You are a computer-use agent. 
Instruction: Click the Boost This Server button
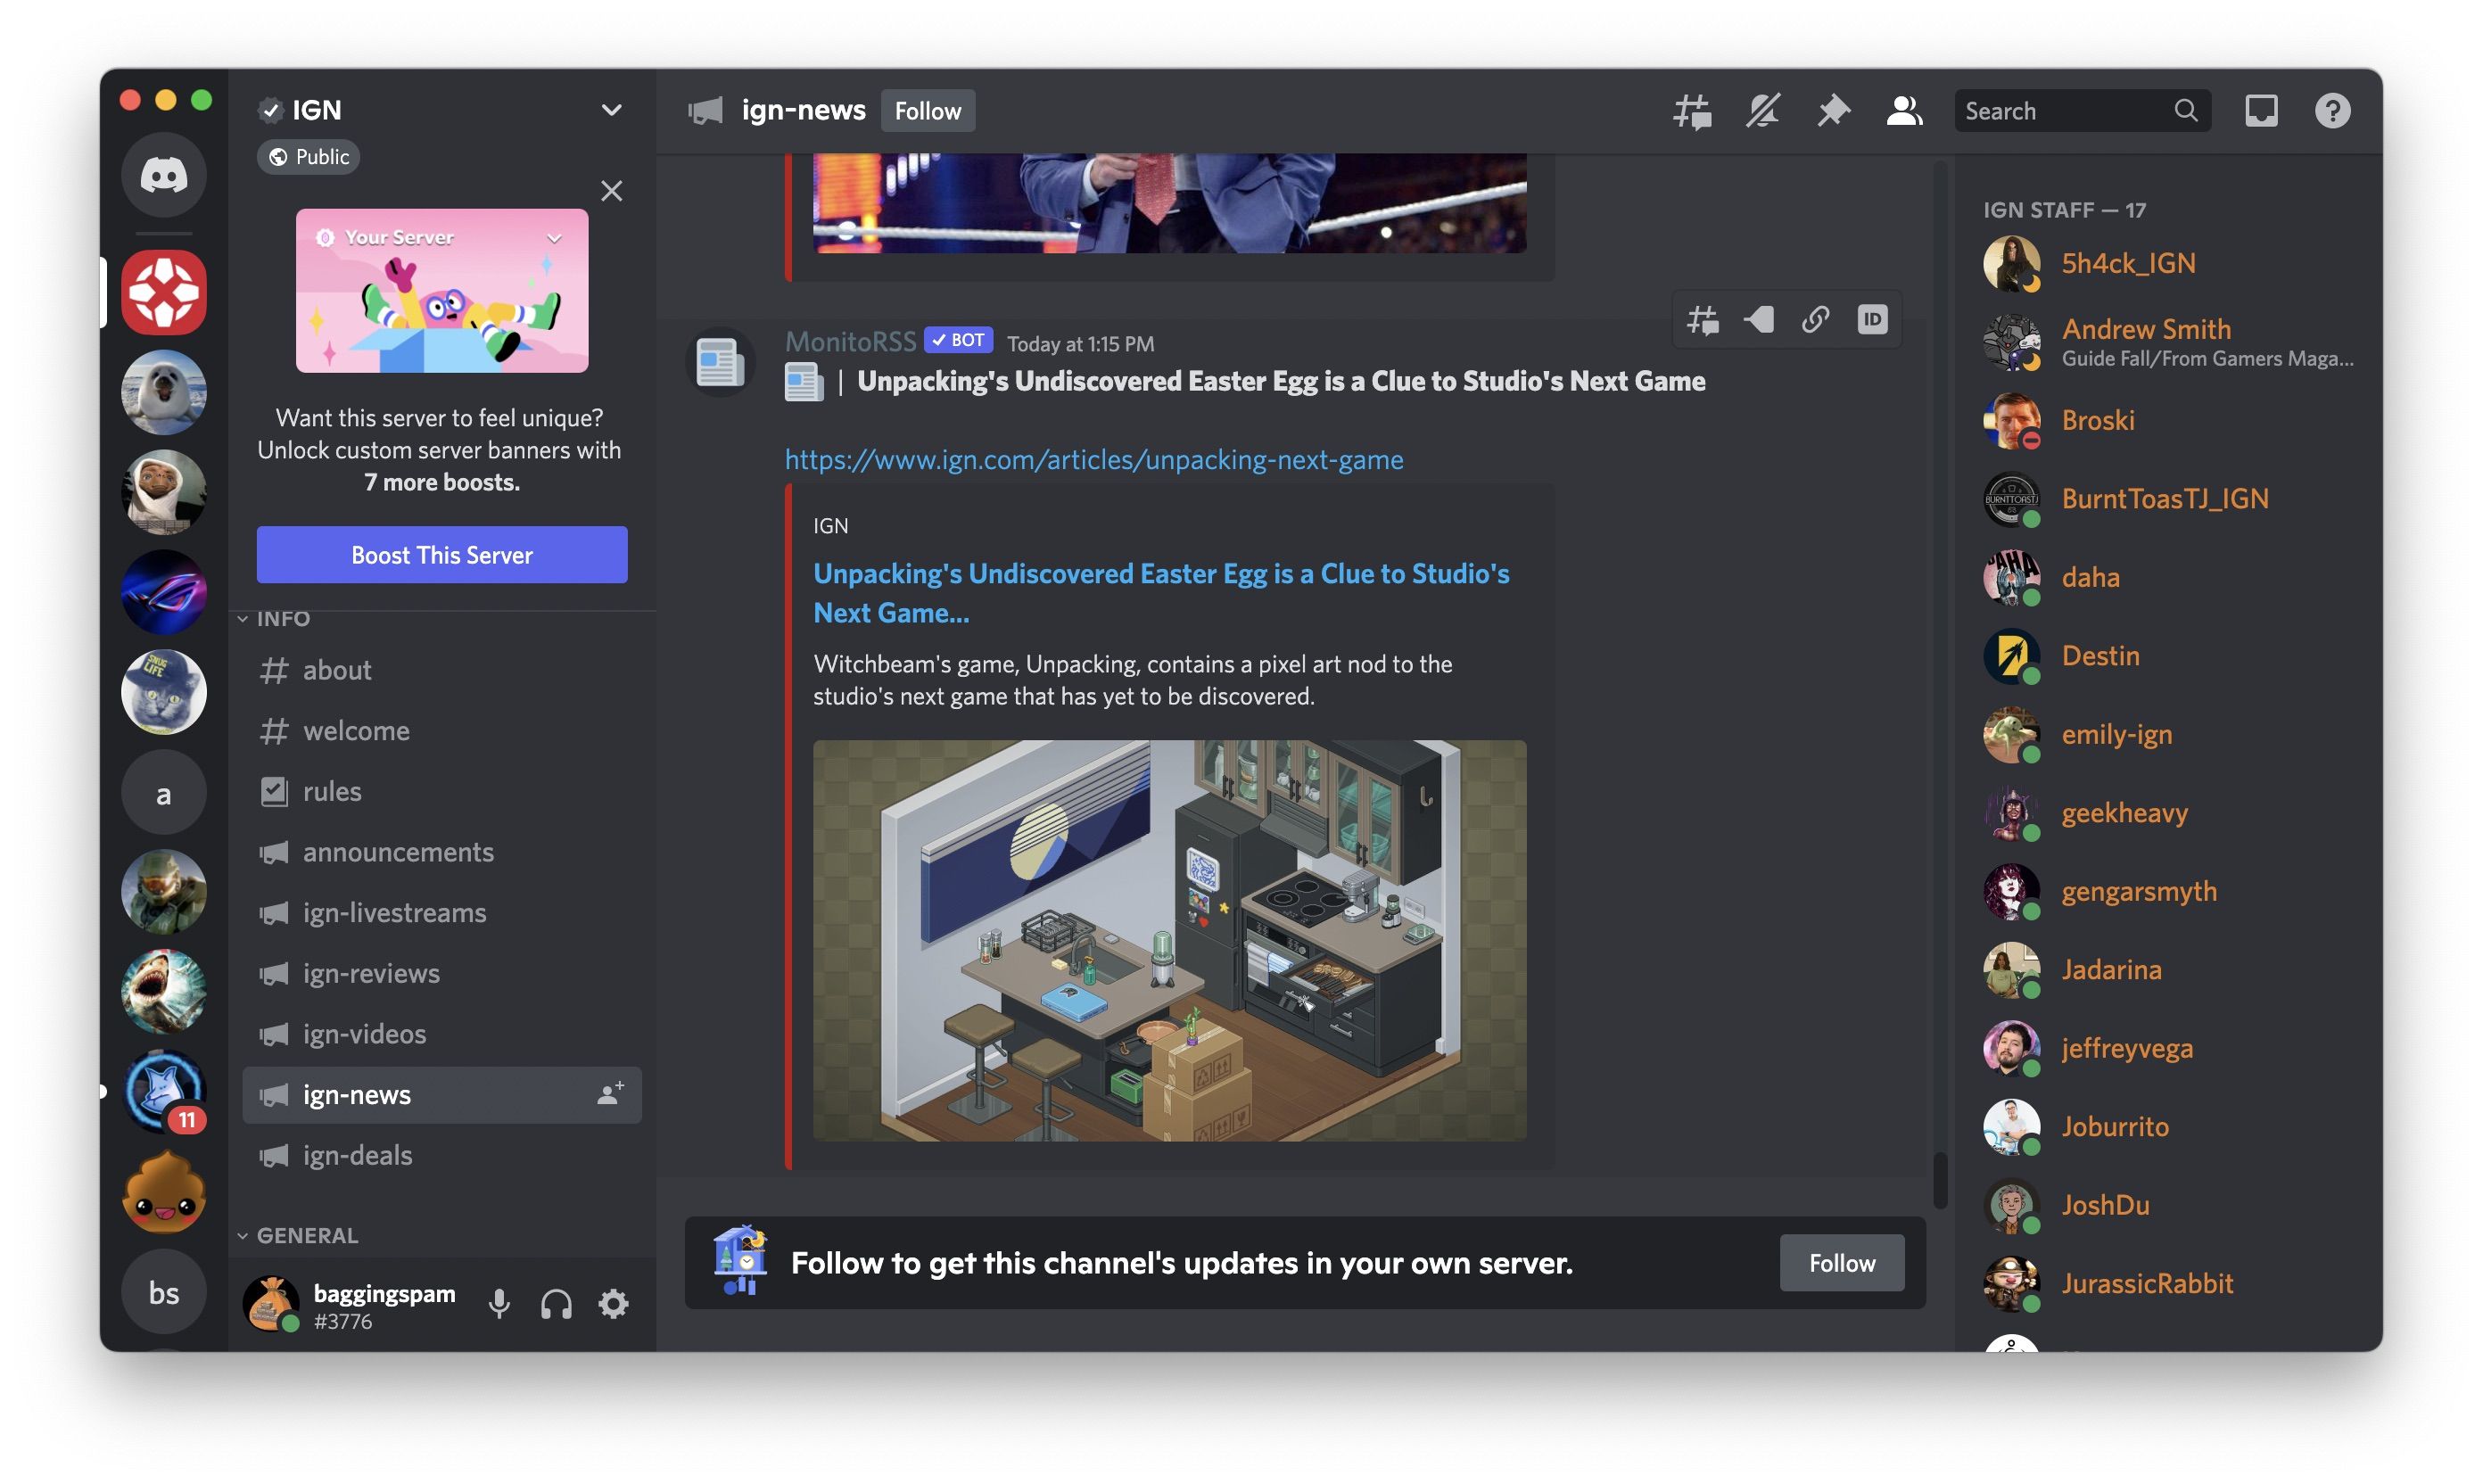(x=442, y=555)
